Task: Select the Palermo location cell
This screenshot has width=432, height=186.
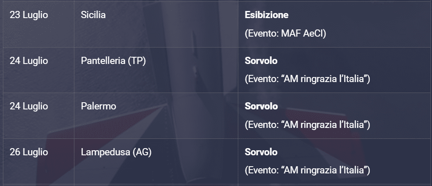Action: (x=98, y=106)
